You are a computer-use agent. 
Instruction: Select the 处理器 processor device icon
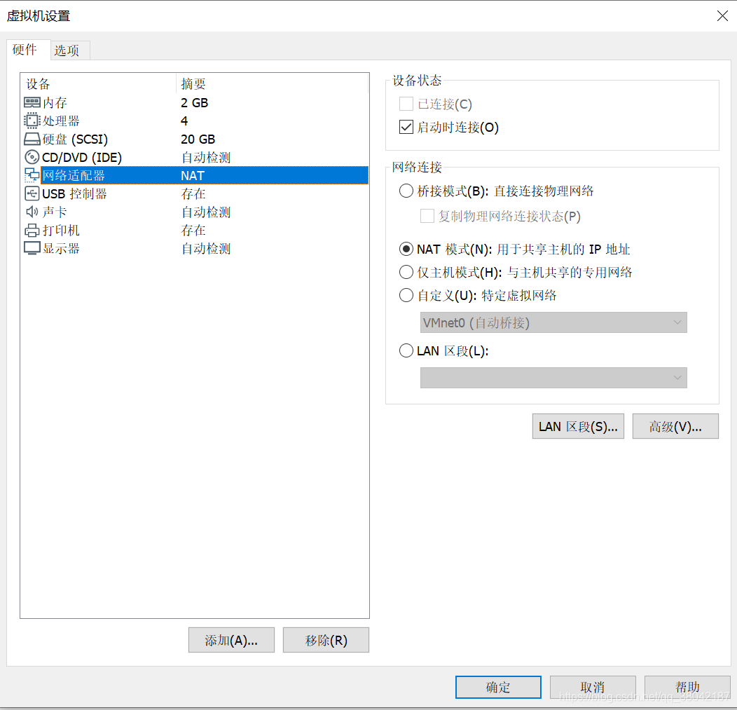click(32, 121)
